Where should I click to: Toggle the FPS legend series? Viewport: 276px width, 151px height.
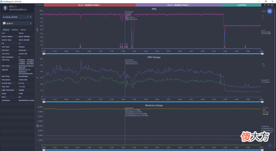263,30
